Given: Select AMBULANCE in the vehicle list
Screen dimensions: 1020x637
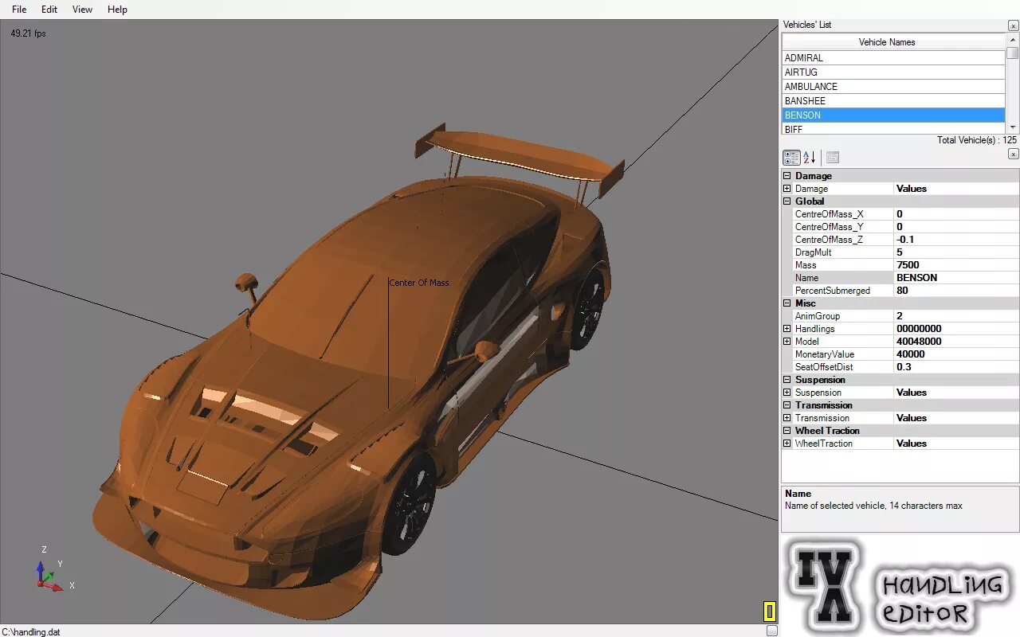Looking at the screenshot, I should pos(893,87).
